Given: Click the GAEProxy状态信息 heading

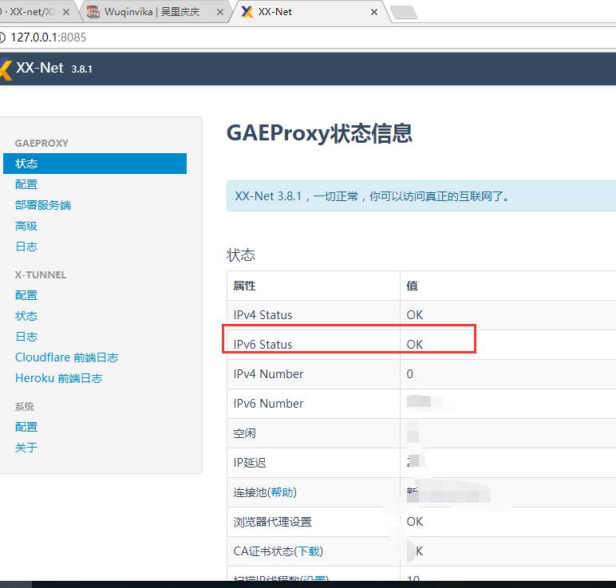Looking at the screenshot, I should click(319, 133).
